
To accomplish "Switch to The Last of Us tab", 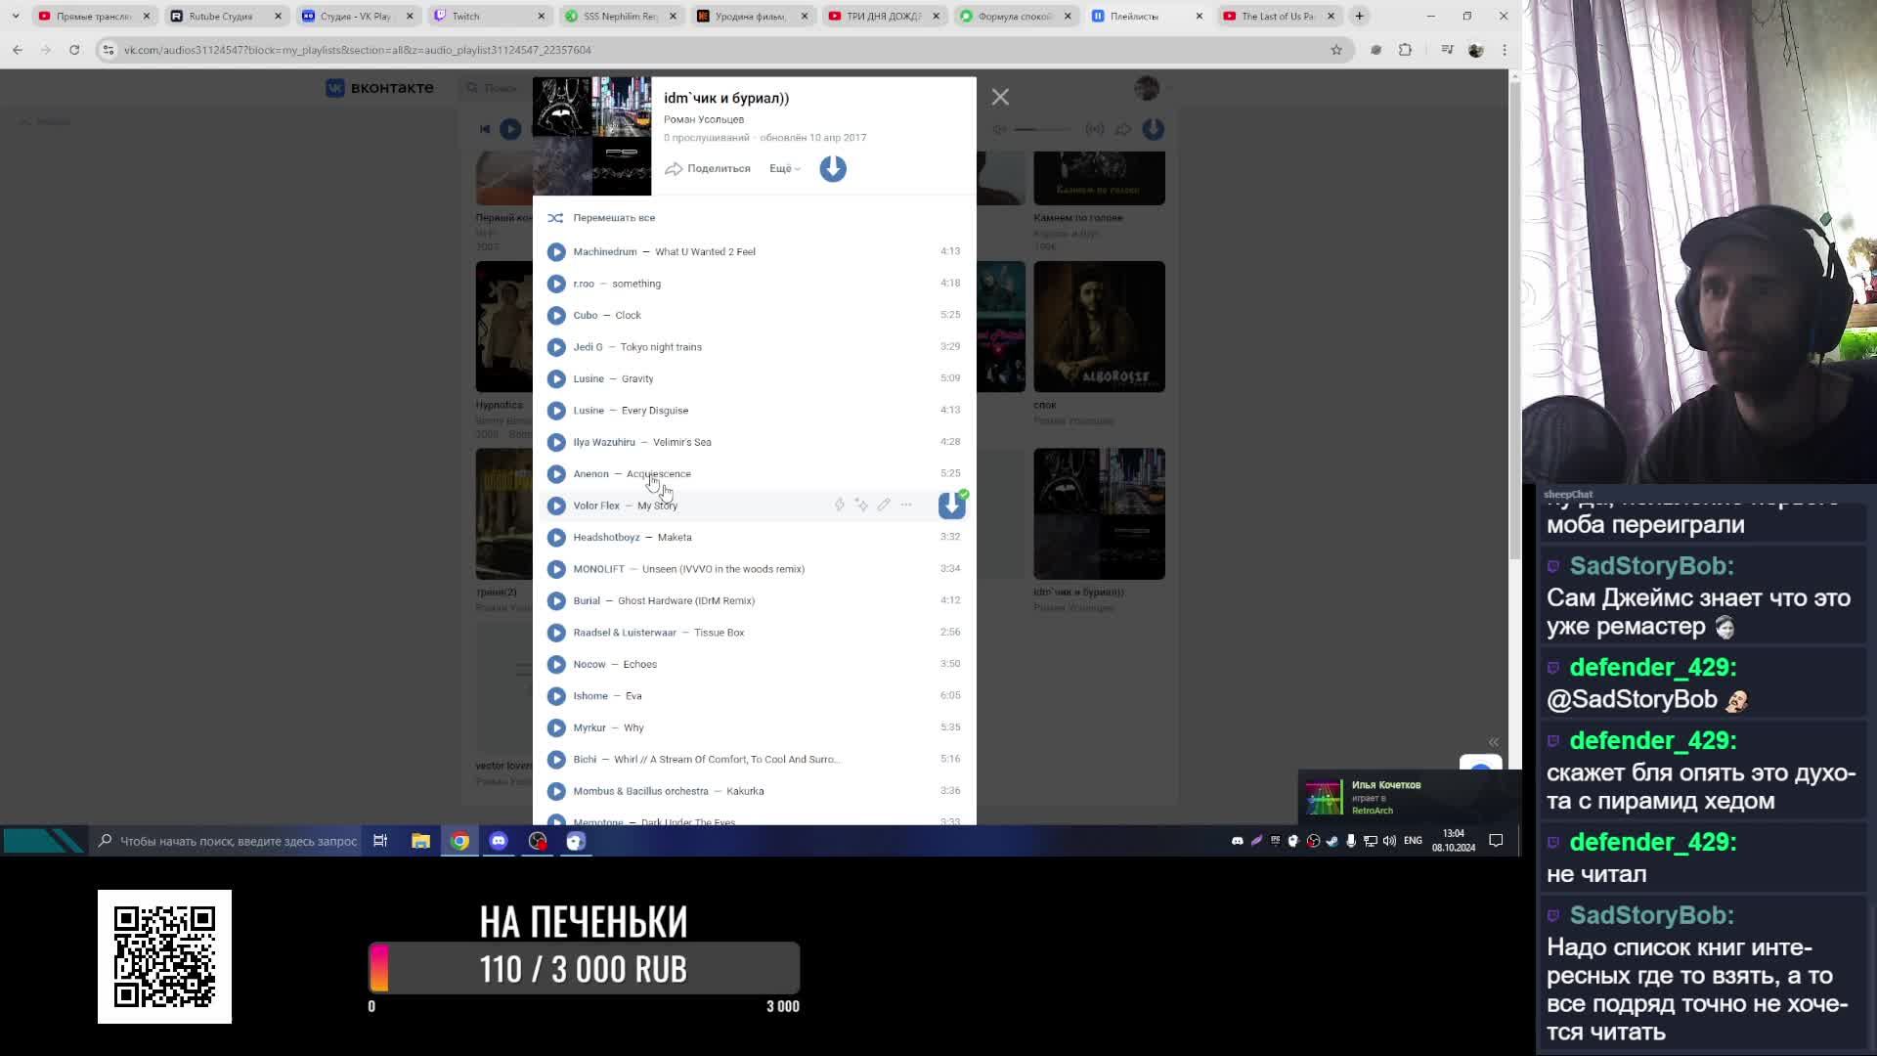I will pos(1277,16).
